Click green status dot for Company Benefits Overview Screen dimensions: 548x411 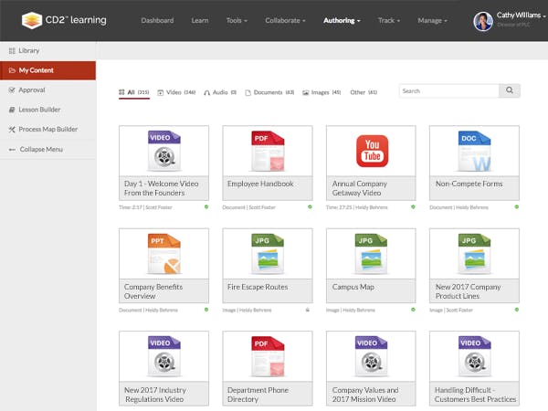(x=206, y=310)
